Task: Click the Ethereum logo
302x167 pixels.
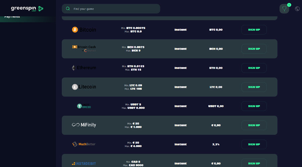Action: pyautogui.click(x=84, y=68)
